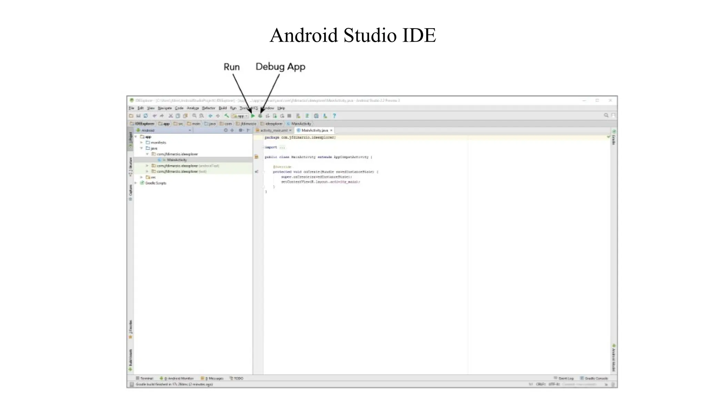Image resolution: width=706 pixels, height=397 pixels.
Task: Click the Save All toolbar icon
Action: click(x=139, y=116)
